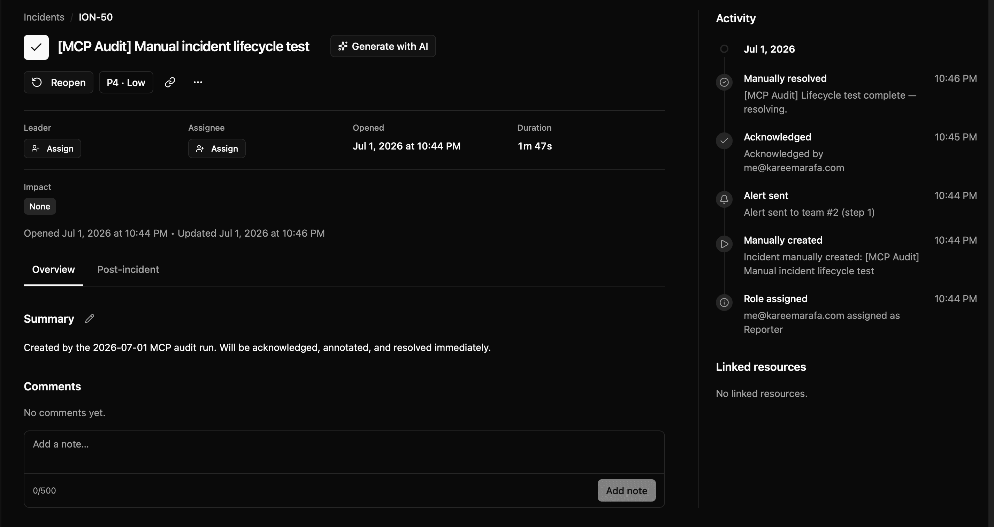Select the Acknowledged activity title
The image size is (994, 527).
777,137
